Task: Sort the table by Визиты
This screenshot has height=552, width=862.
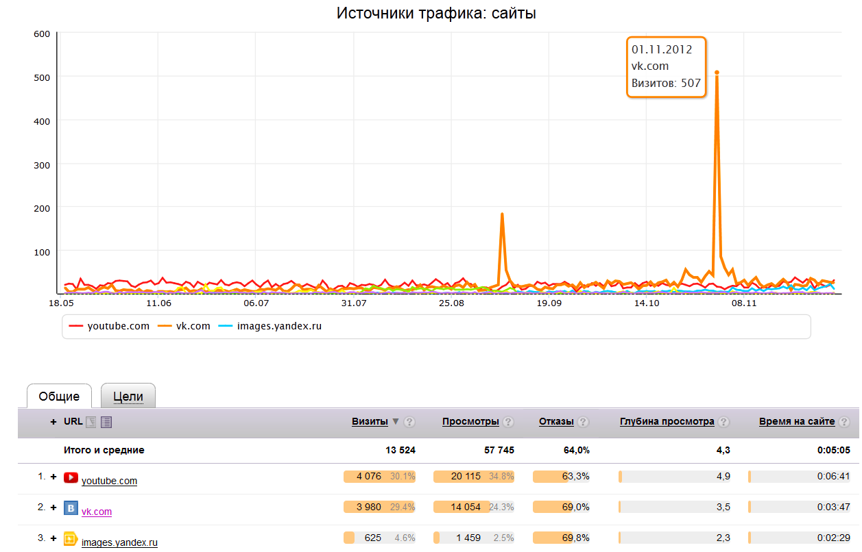Action: point(370,422)
